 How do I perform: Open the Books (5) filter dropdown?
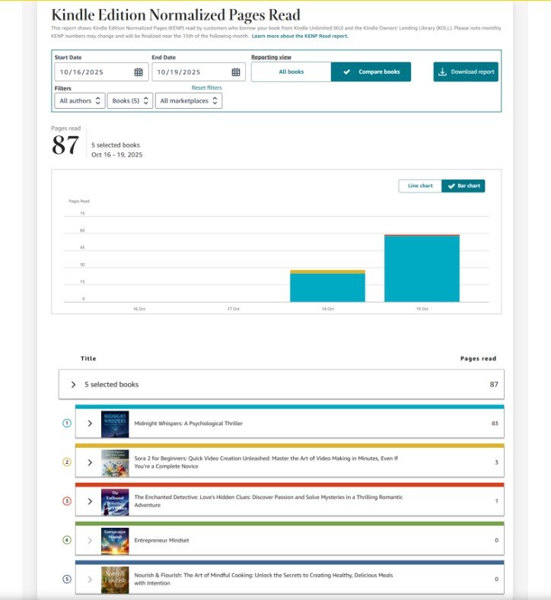pyautogui.click(x=129, y=100)
